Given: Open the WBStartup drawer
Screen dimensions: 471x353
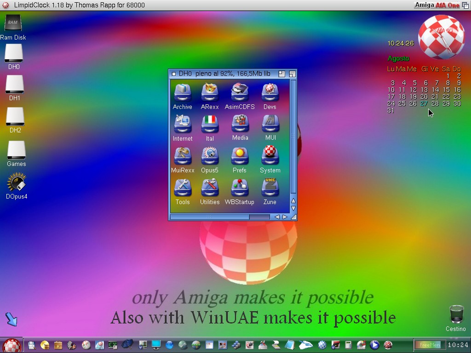Looking at the screenshot, I should 240,188.
